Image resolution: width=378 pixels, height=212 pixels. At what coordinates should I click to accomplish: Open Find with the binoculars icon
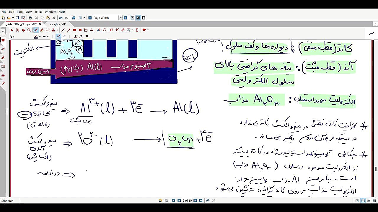(74, 18)
